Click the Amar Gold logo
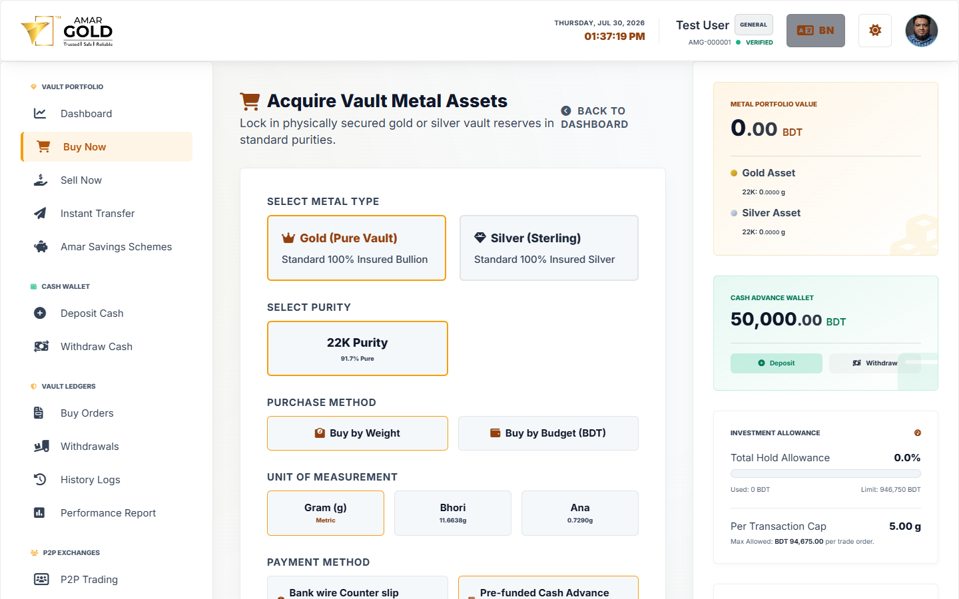 pyautogui.click(x=67, y=31)
